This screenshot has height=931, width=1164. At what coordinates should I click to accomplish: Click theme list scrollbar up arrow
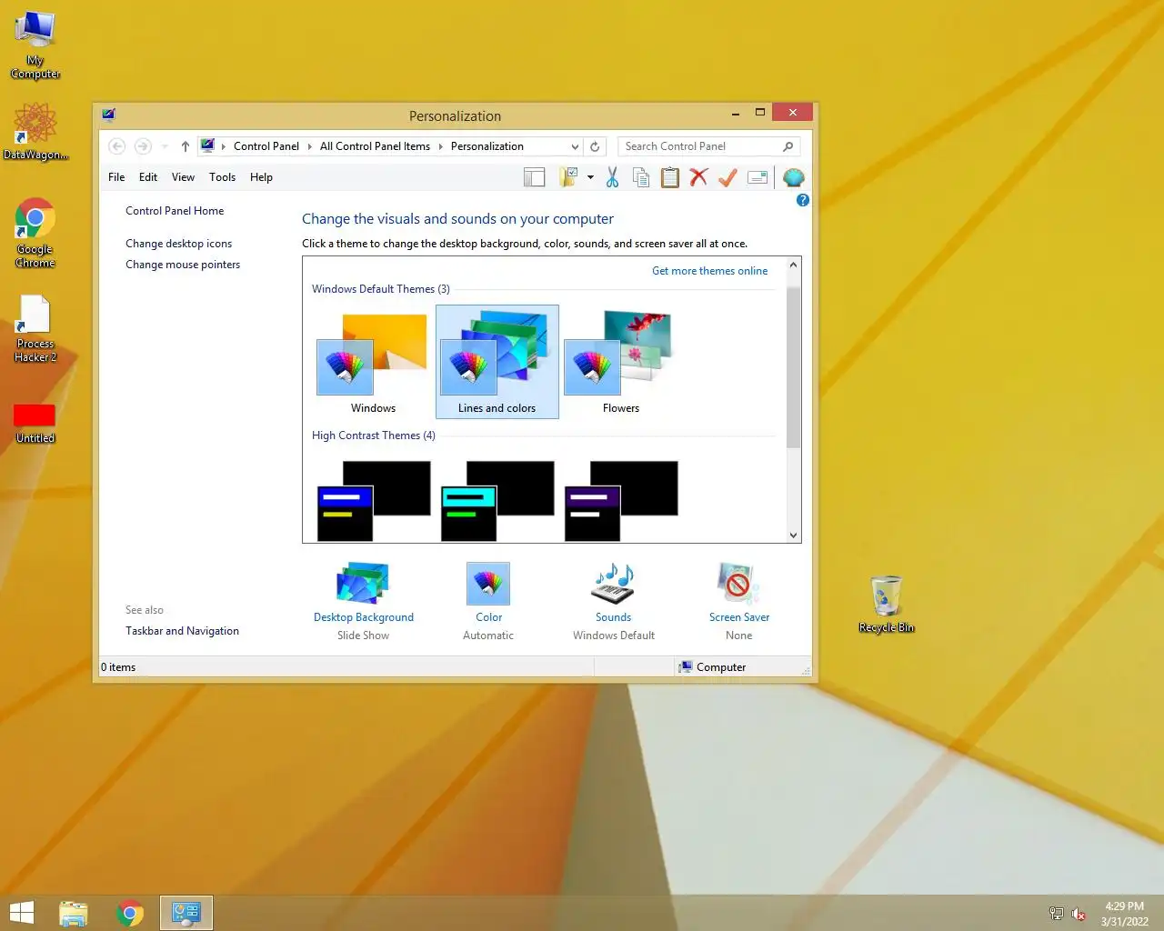click(793, 265)
